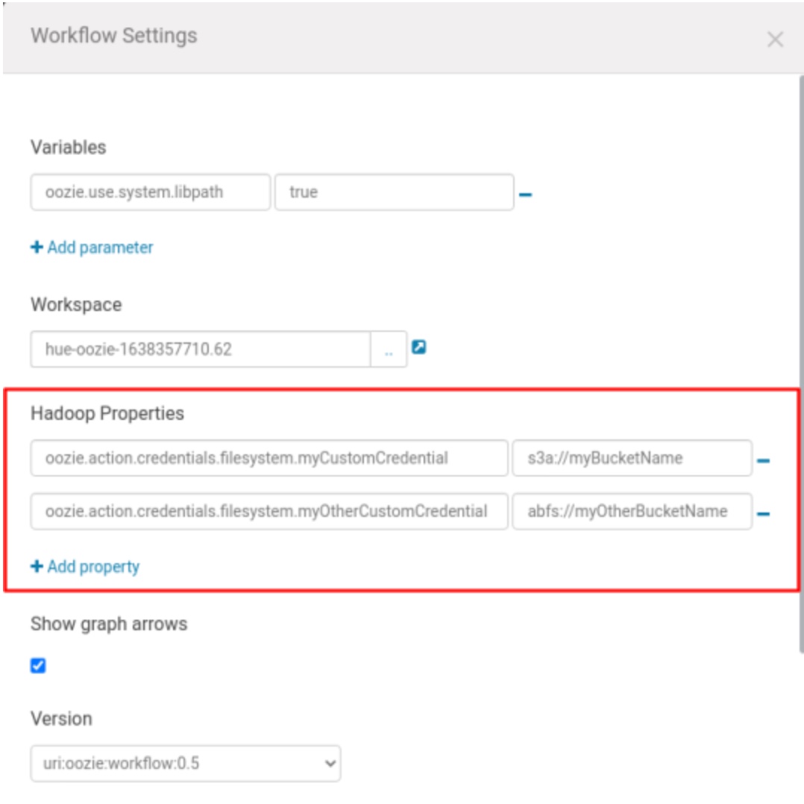Click the variable value field containing 'true'
Image resolution: width=804 pixels, height=804 pixels.
394,192
